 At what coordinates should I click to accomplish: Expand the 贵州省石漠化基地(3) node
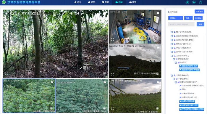point(172,52)
